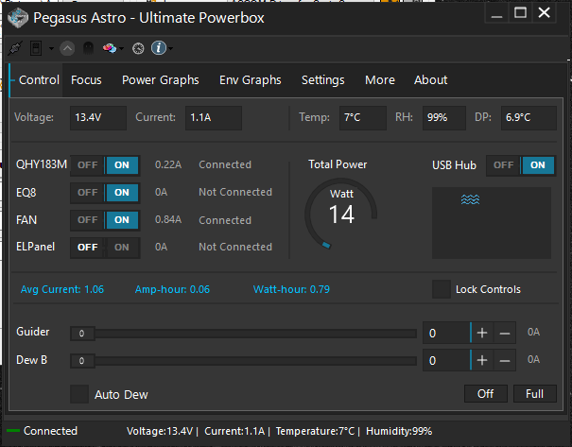
Task: Toggle the USB Hub switch
Action: point(521,165)
